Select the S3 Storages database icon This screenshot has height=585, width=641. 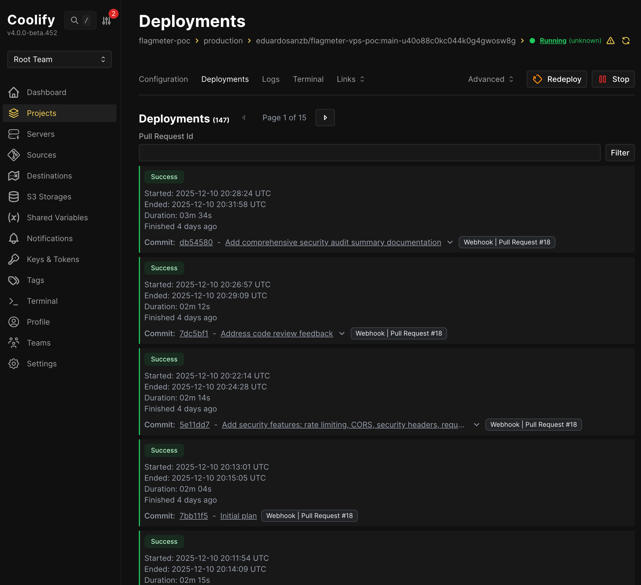14,196
